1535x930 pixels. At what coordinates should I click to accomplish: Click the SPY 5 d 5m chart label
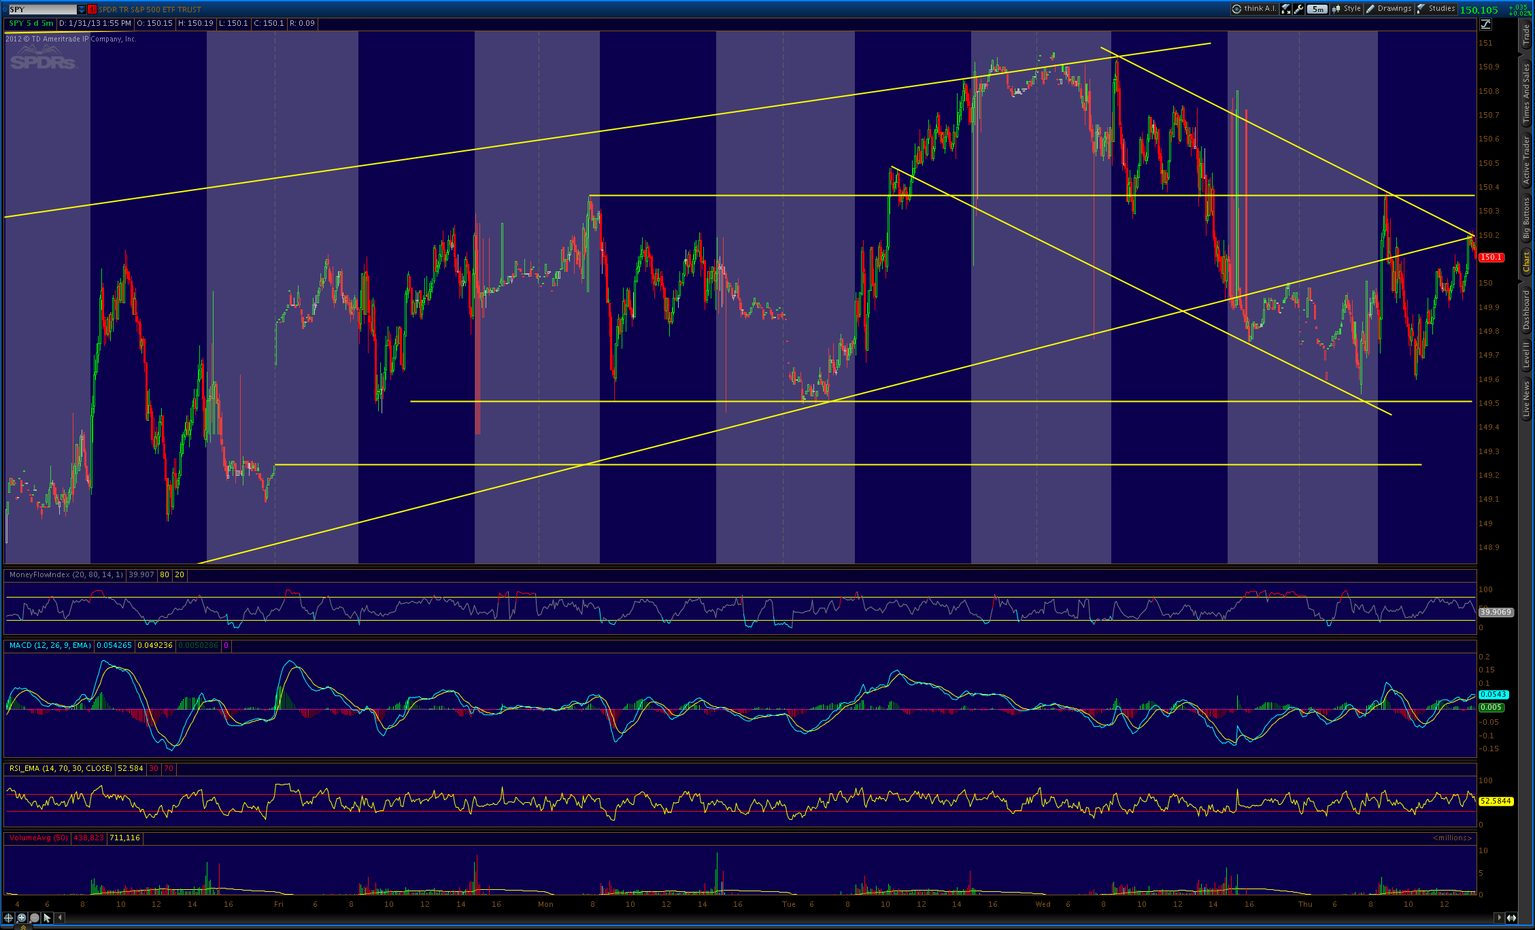[31, 24]
